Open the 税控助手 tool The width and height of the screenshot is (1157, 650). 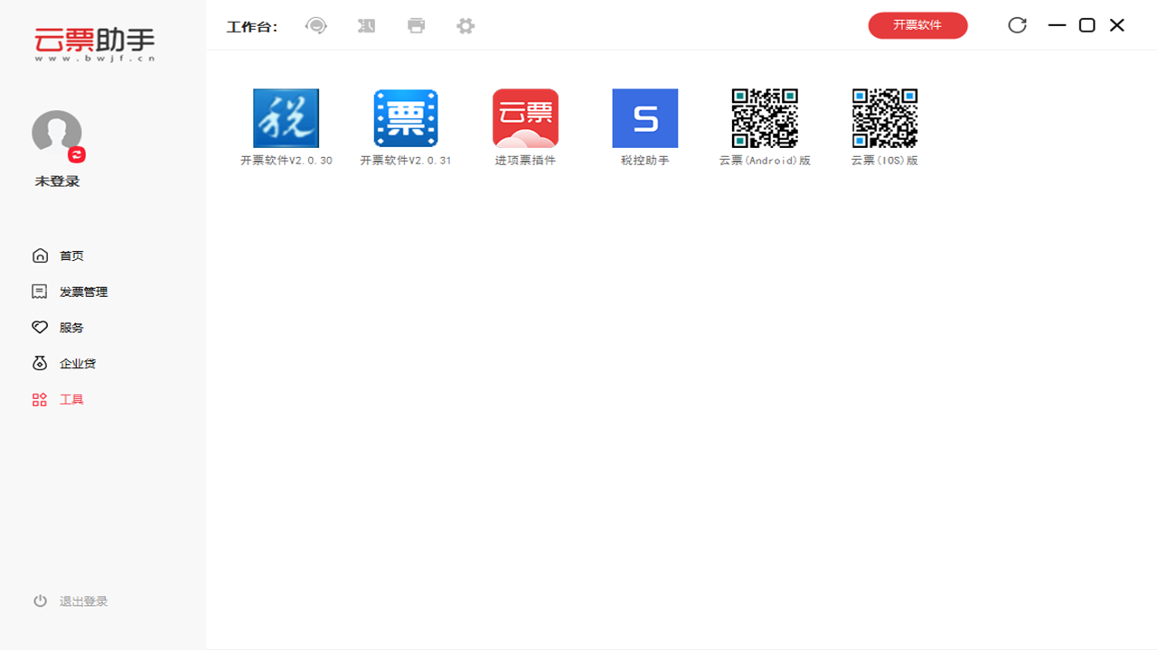[644, 118]
